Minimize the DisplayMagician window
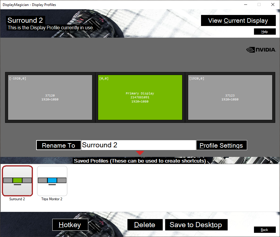This screenshot has width=280, height=237. coord(245,5)
